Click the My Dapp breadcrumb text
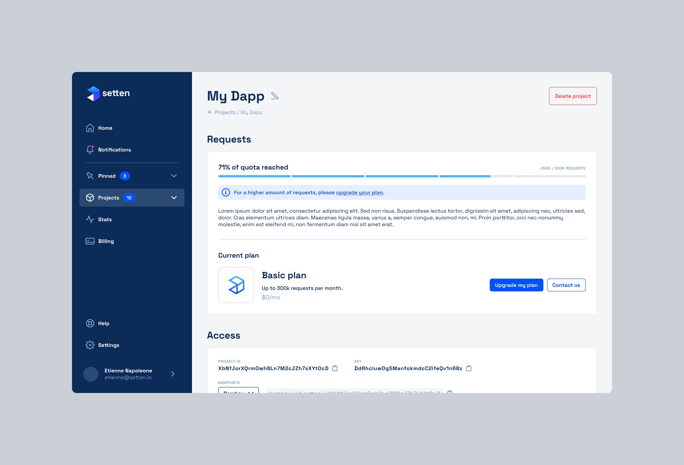684x465 pixels. click(251, 112)
